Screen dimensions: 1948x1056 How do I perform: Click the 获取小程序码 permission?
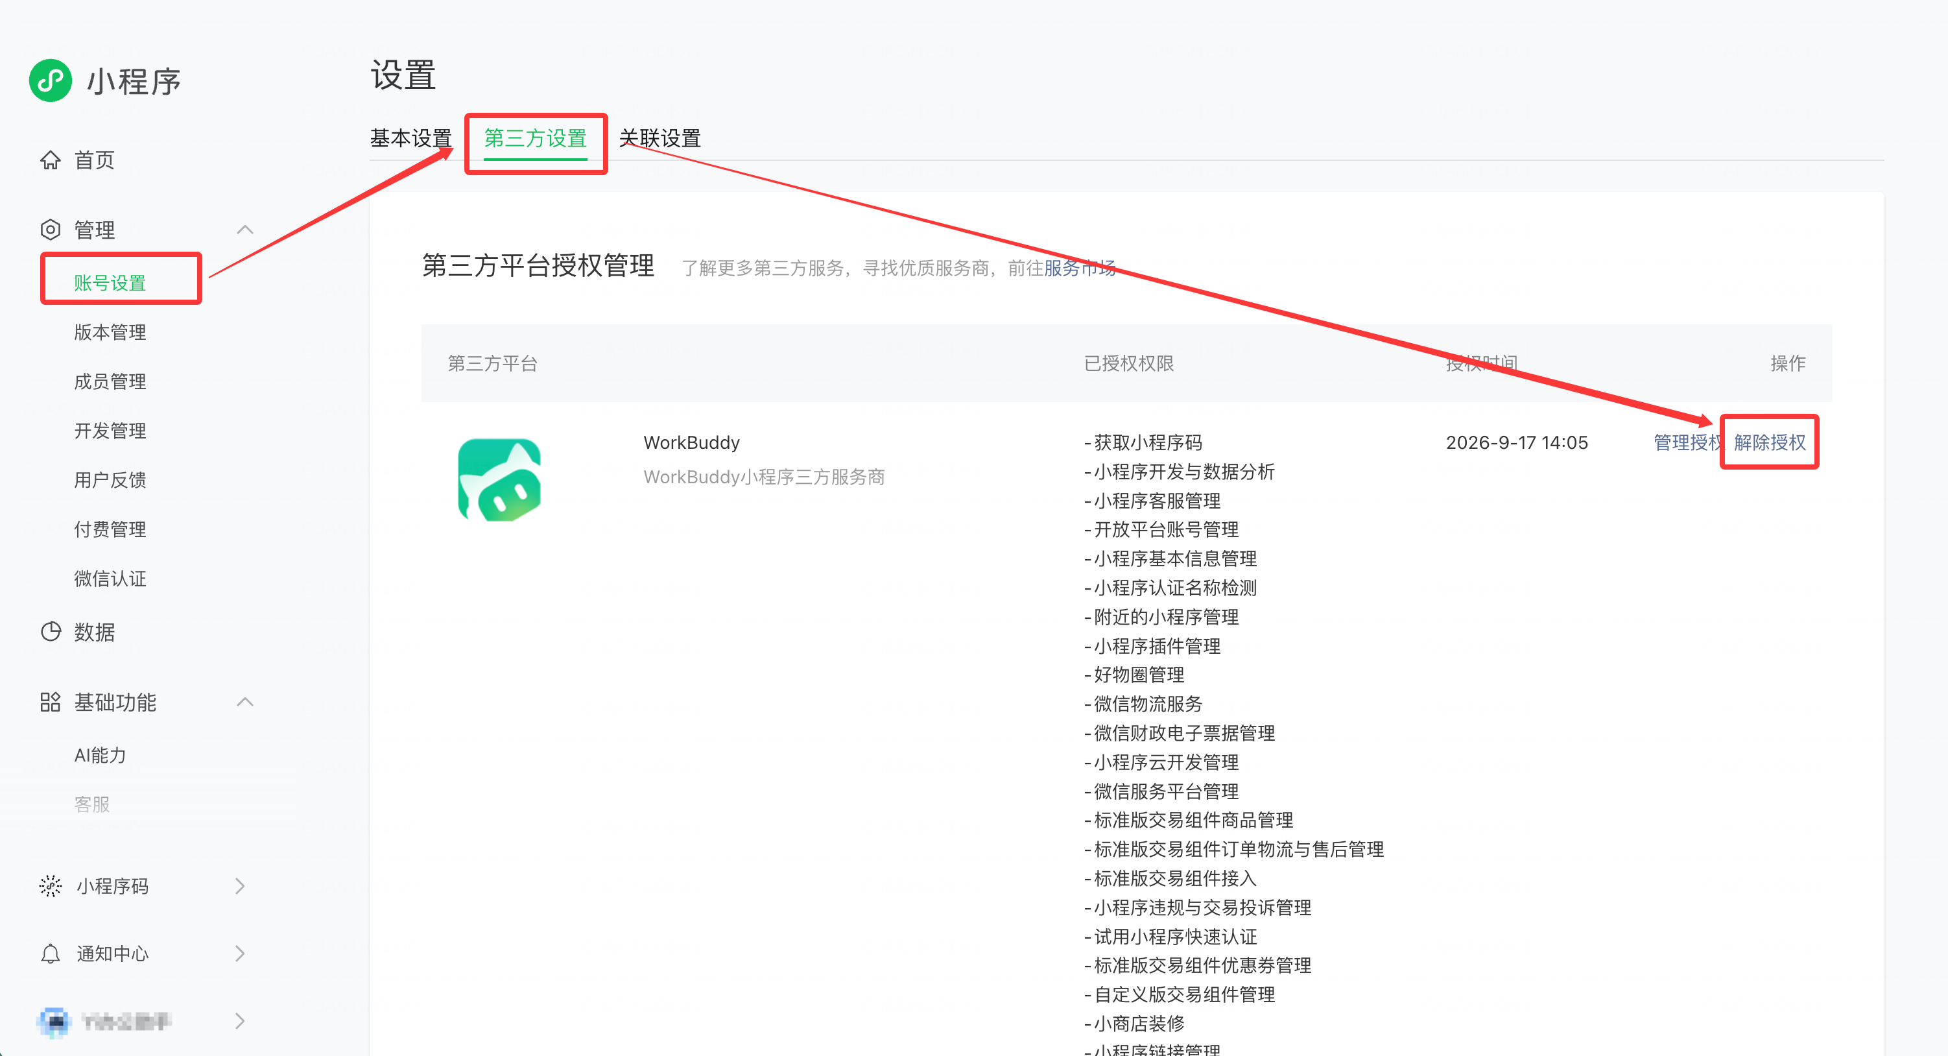coord(1143,442)
